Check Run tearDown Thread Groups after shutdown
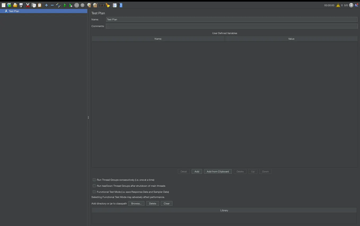 point(94,186)
